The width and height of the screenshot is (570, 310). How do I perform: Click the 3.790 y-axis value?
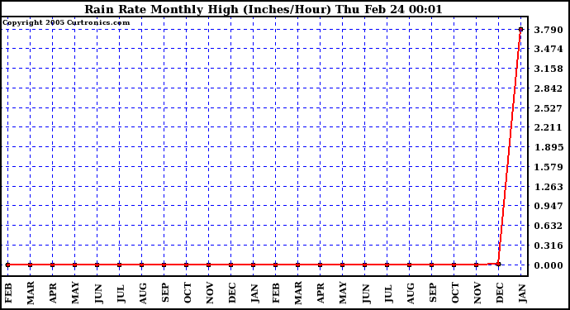tap(549, 30)
